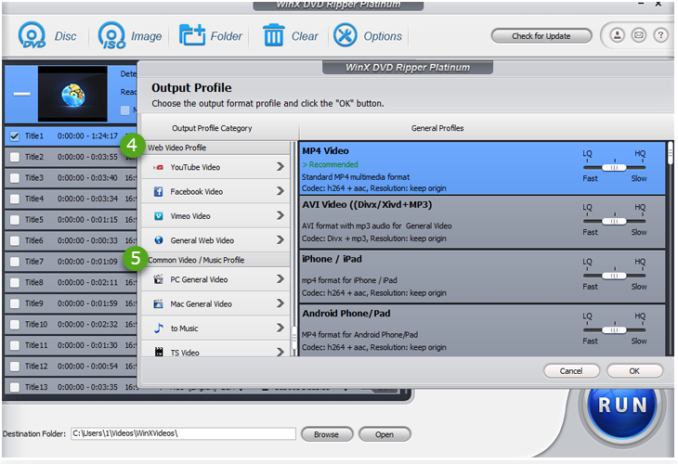
Task: Check the Title4 checkbox
Action: [15, 199]
